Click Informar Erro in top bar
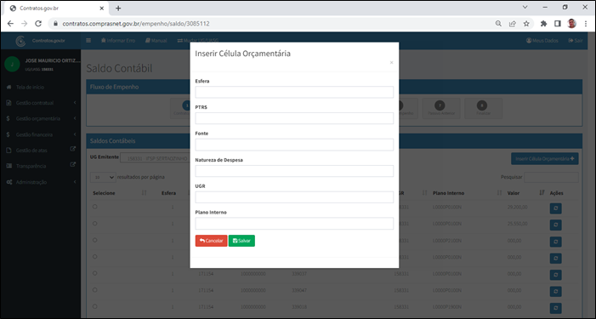This screenshot has height=319, width=596. tap(118, 40)
